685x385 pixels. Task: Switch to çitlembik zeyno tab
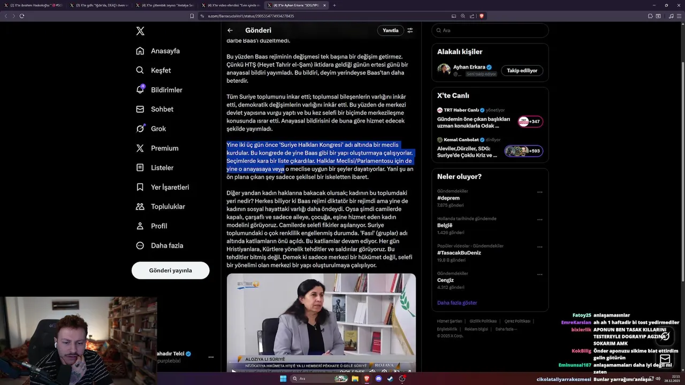point(166,5)
